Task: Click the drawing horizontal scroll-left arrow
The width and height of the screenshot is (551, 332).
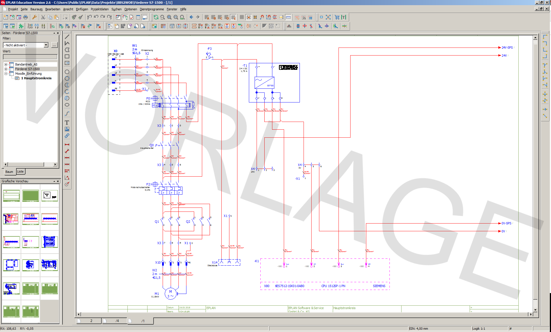Action: pos(78,314)
